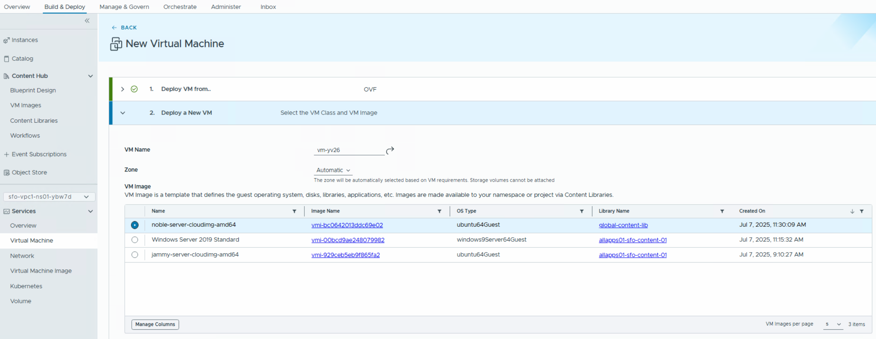Open the Zone Automatic dropdown
This screenshot has height=339, width=876.
[333, 170]
